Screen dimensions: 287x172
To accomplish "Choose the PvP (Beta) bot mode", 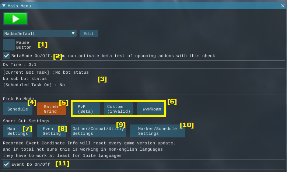I will [86, 109].
